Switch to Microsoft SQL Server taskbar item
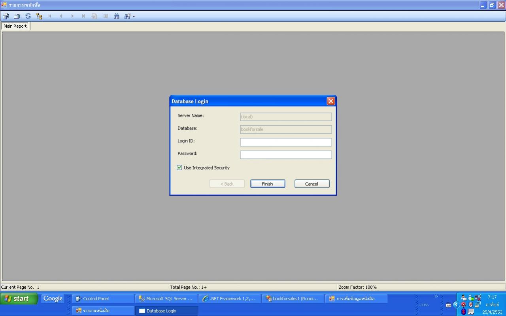 click(x=166, y=299)
